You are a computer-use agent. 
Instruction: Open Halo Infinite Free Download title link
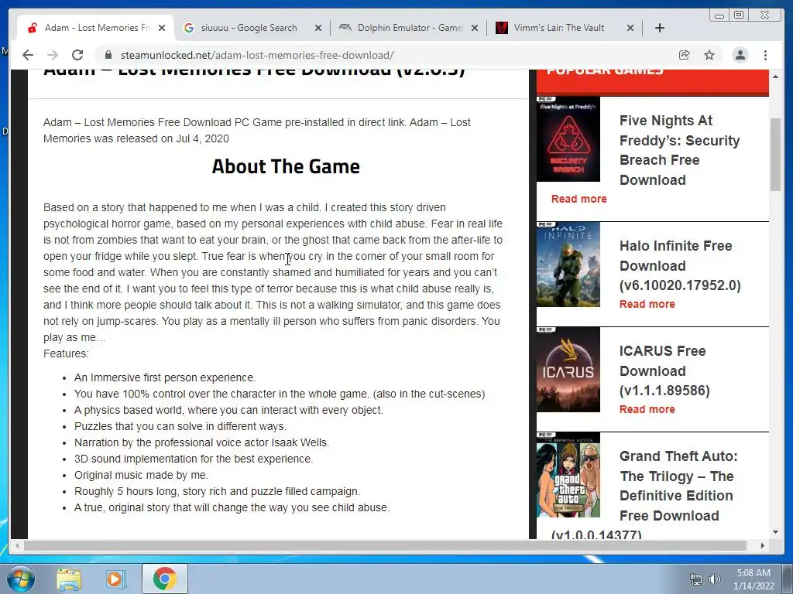click(680, 265)
